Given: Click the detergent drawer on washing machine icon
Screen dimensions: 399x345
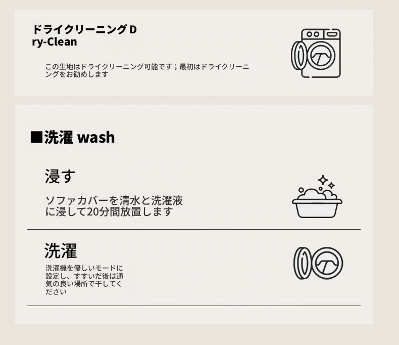Looking at the screenshot, I should click(x=332, y=33).
